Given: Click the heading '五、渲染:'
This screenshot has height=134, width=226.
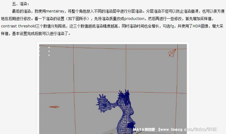Looking at the screenshot, I should coord(20,4).
